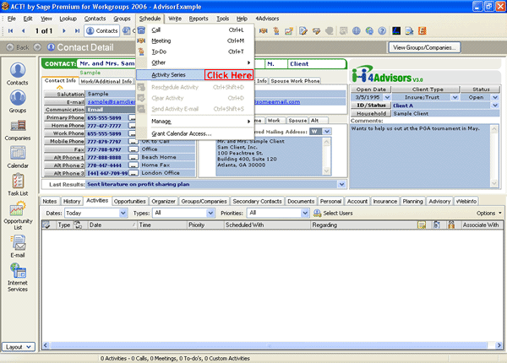The width and height of the screenshot is (507, 363).
Task: Click the black chart toolbar icon
Action: pyautogui.click(x=396, y=30)
